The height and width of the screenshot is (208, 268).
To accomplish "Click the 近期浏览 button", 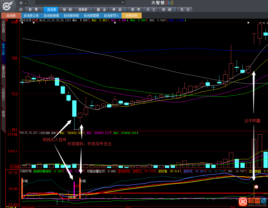I will tap(131, 16).
